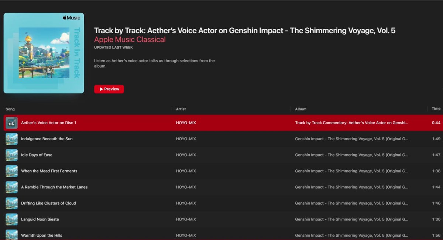Select song Languid Noon Siesta
This screenshot has width=443, height=240.
tap(40, 219)
